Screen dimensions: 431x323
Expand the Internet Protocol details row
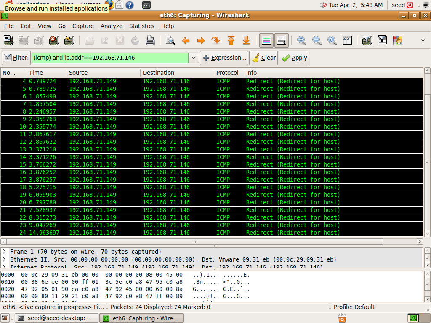click(x=4, y=267)
